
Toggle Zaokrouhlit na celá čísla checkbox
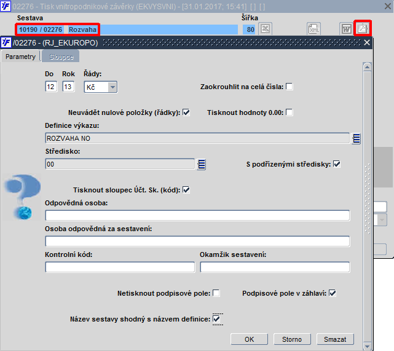(x=290, y=87)
